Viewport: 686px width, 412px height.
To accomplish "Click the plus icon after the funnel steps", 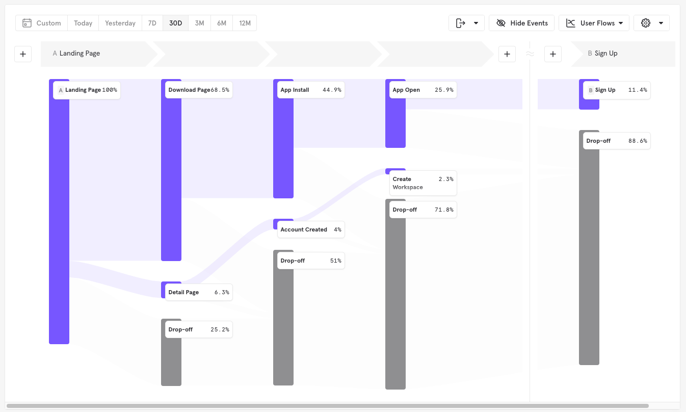I will (507, 54).
